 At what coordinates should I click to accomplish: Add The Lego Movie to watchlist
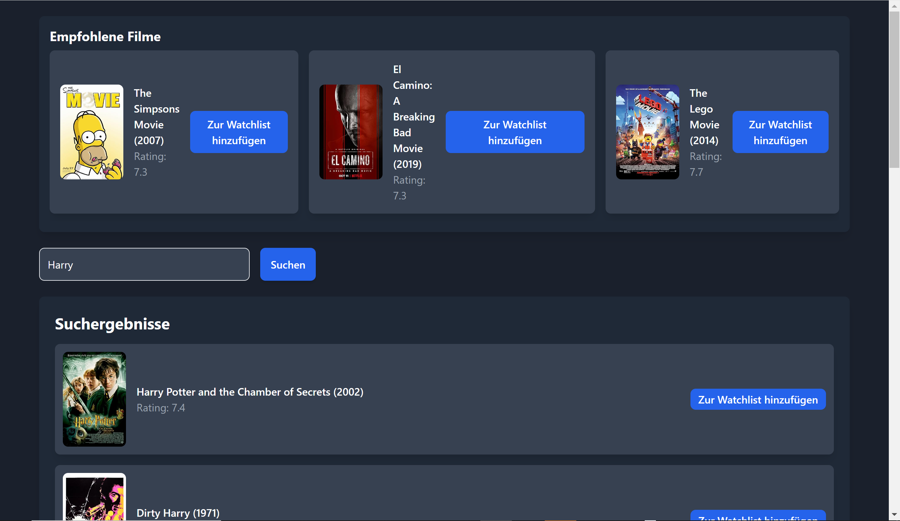tap(780, 132)
